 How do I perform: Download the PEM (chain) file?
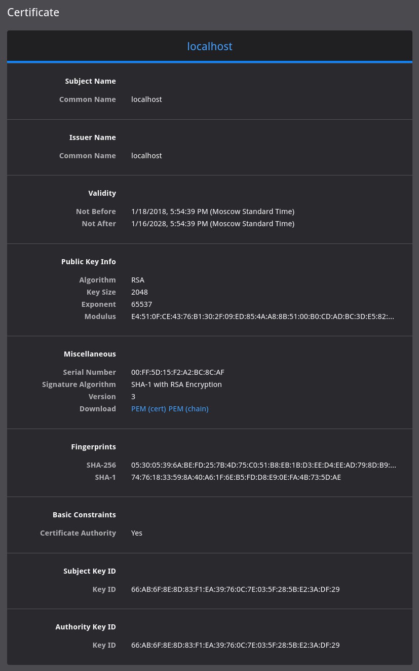[x=188, y=409]
